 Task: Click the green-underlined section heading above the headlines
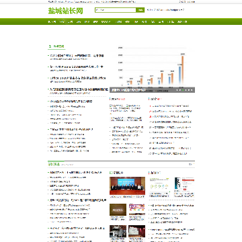[x=56, y=46]
